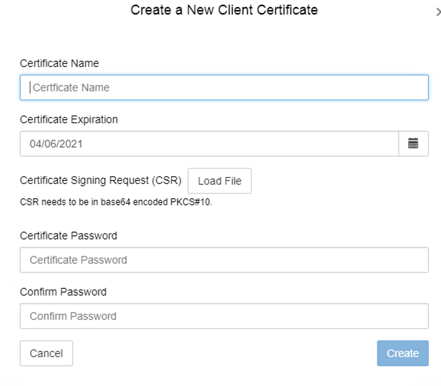This screenshot has width=441, height=386.
Task: Open the calendar date picker icon
Action: pos(413,144)
